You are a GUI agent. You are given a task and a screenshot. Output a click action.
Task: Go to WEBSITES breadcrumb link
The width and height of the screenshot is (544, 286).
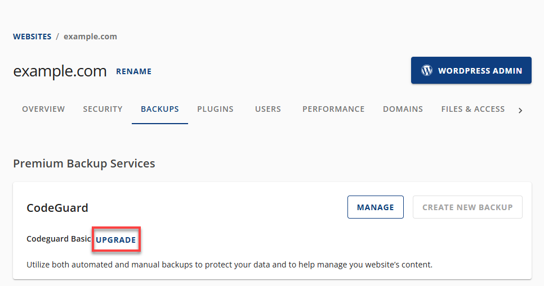coord(32,37)
